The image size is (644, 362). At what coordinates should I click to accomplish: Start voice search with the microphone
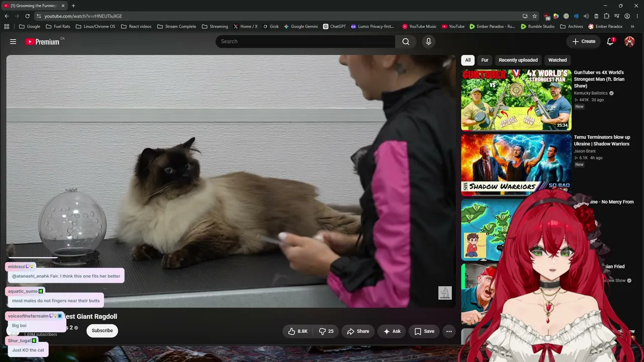coord(429,41)
